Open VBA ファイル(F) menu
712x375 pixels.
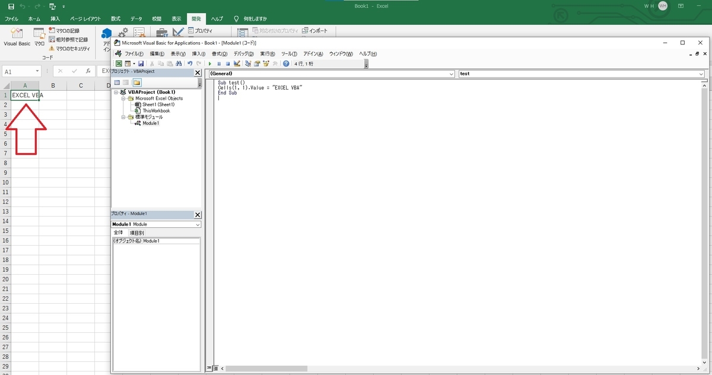(134, 54)
